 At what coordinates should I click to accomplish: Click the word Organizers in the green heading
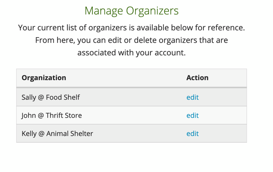click(153, 11)
